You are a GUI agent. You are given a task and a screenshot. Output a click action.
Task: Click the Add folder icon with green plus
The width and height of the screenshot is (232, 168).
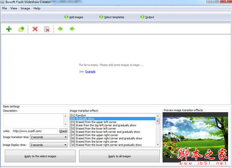click(x=21, y=29)
